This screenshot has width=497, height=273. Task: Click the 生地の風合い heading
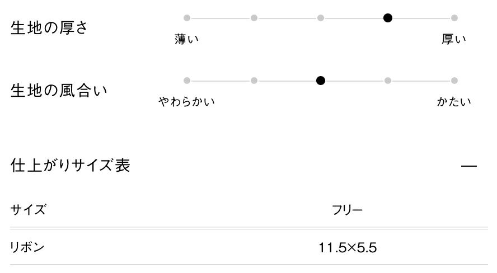coord(59,91)
